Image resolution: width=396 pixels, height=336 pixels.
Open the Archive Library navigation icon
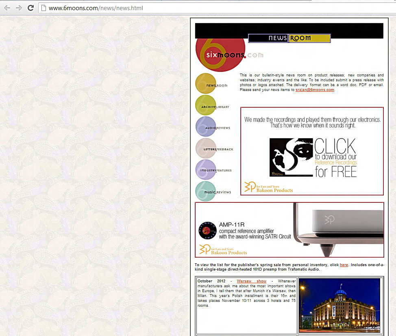coord(206,106)
